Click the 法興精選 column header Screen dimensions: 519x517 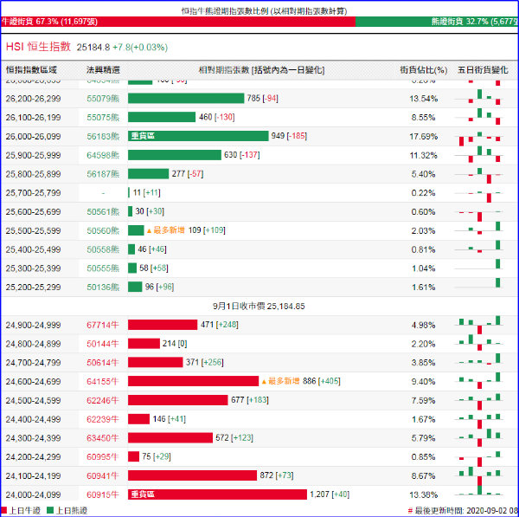click(103, 70)
